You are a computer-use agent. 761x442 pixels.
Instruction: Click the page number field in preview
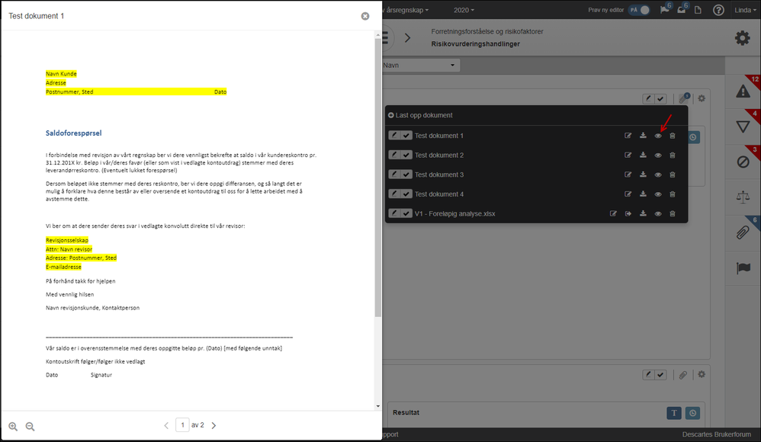pyautogui.click(x=182, y=425)
